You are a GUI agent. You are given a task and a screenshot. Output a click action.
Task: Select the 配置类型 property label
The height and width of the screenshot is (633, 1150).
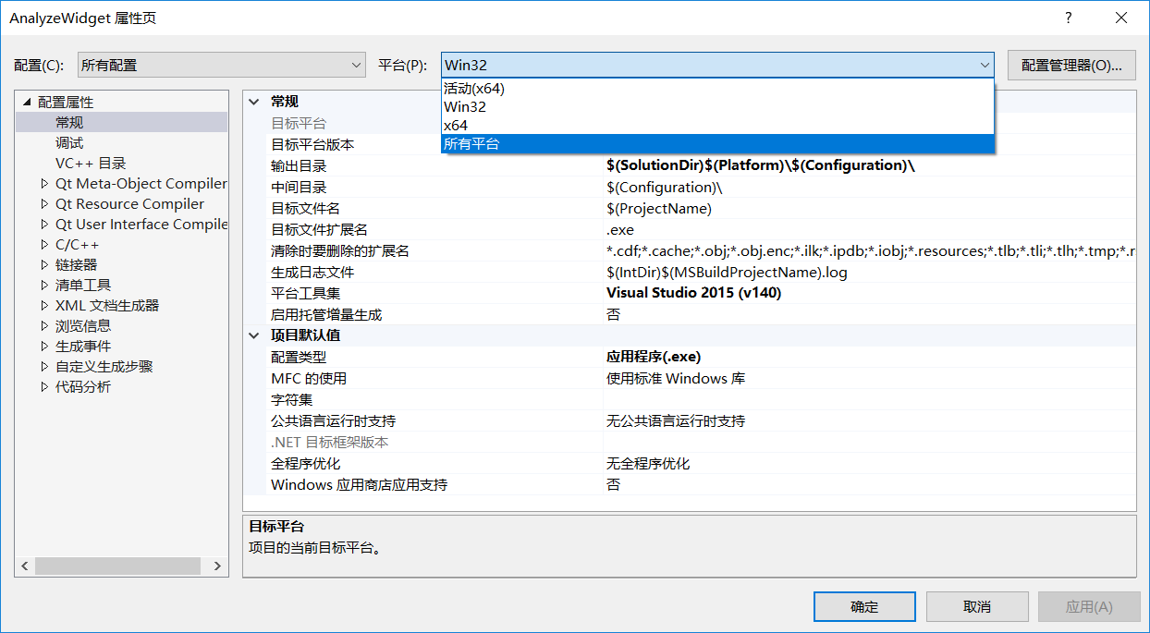coord(299,358)
